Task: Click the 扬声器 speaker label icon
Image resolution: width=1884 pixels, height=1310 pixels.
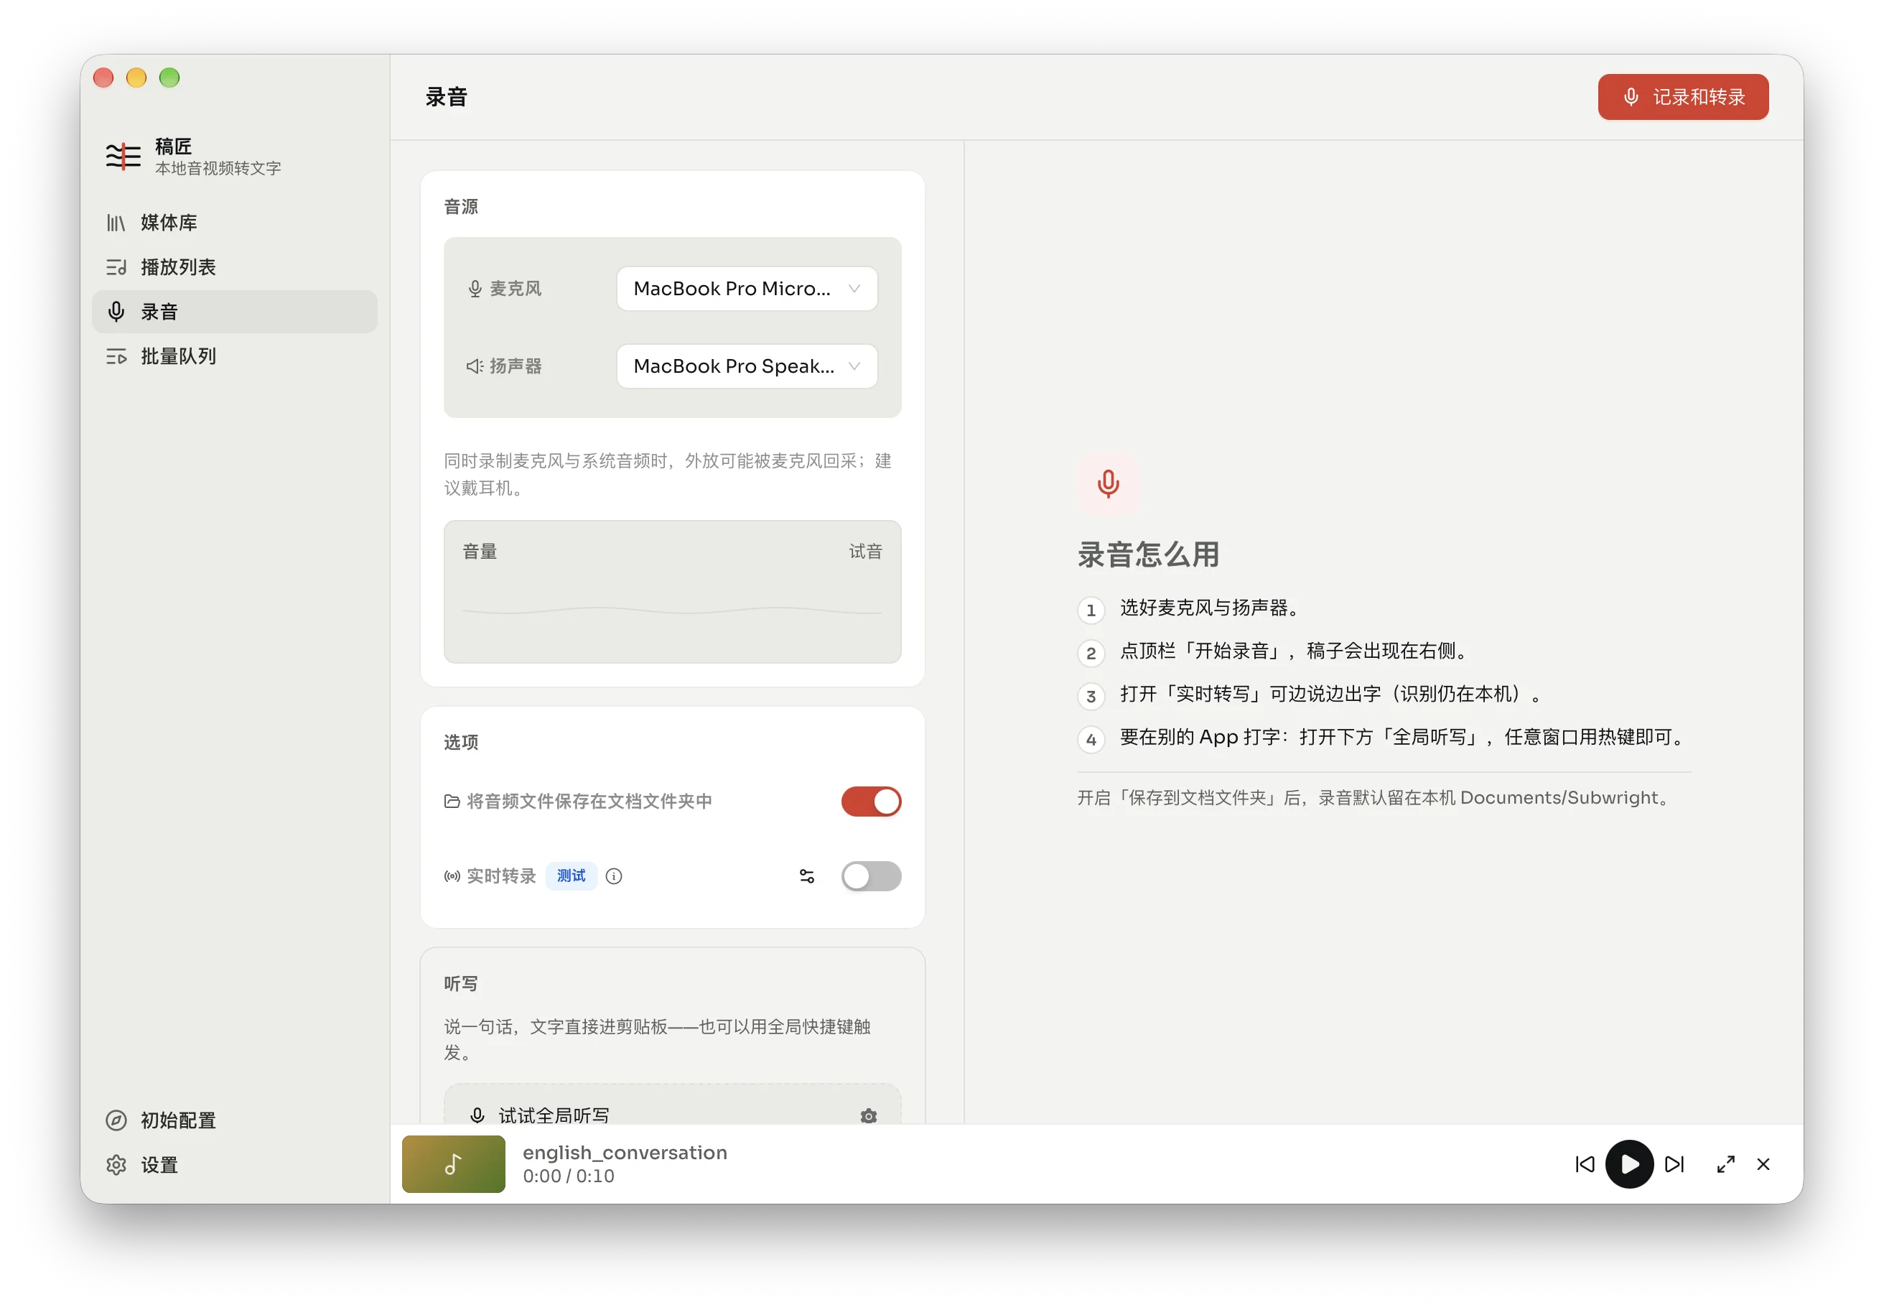Action: 475,366
